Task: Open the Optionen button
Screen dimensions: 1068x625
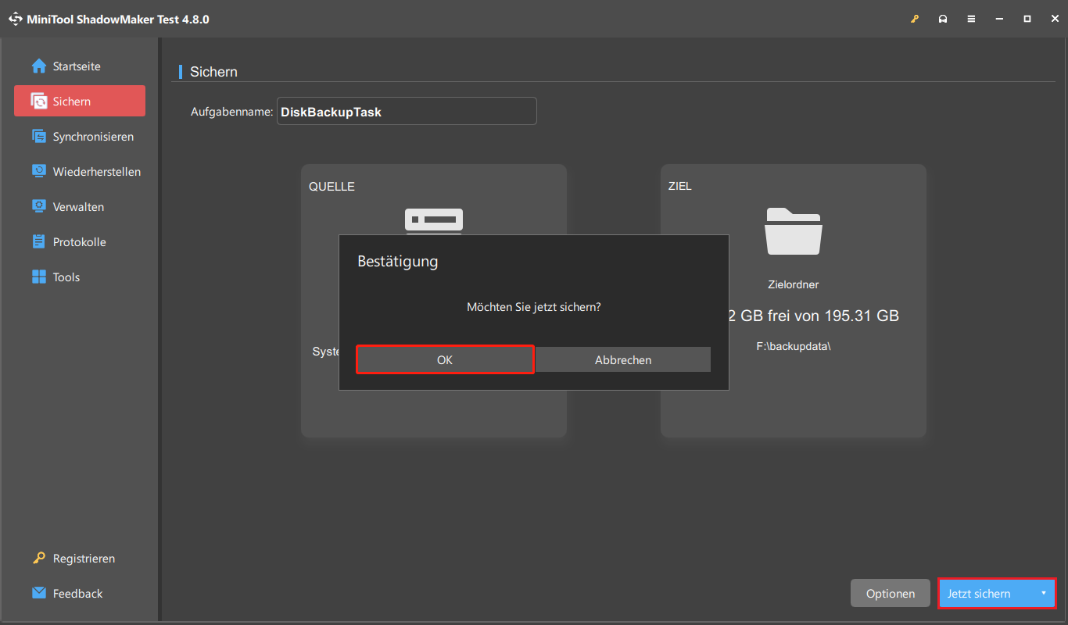Action: coord(890,593)
